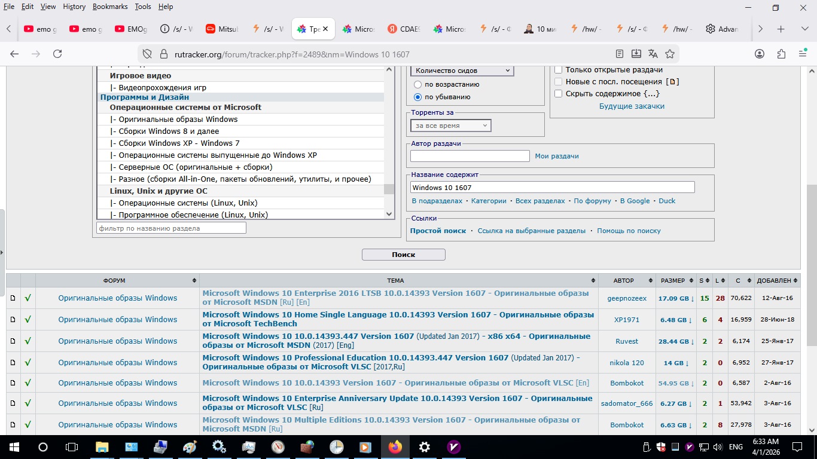Image resolution: width=817 pixels, height=459 pixels.
Task: Download the 6.27 GB Enterprise Anniversary torrent
Action: click(x=676, y=403)
